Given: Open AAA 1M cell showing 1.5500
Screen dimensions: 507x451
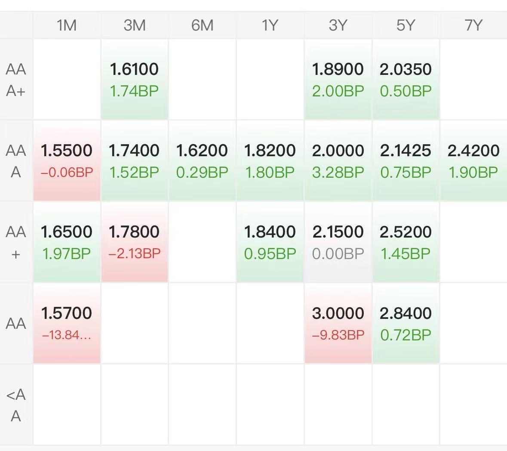Looking at the screenshot, I should pyautogui.click(x=67, y=161).
